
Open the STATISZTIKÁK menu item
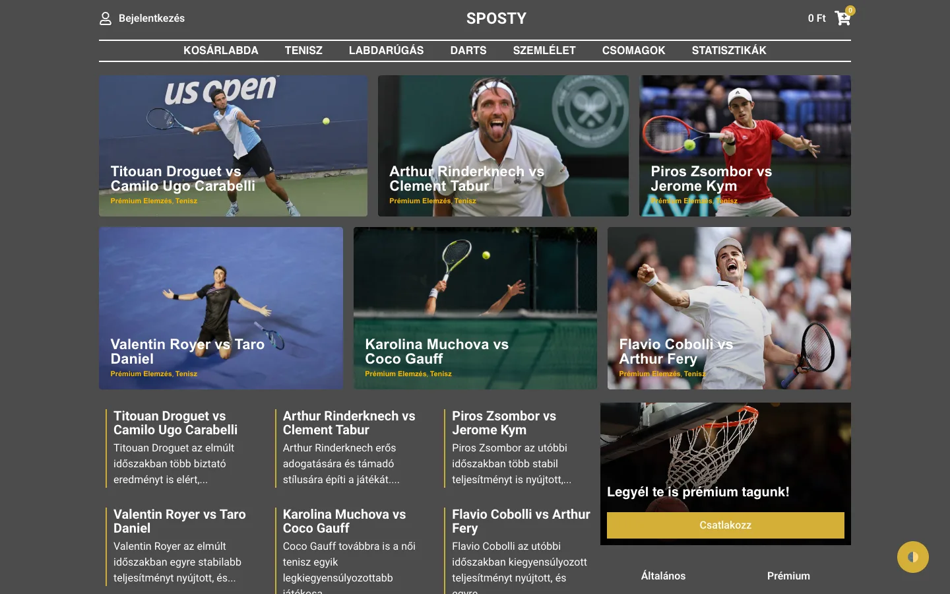tap(729, 51)
